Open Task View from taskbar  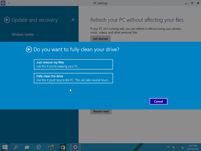(x=27, y=147)
